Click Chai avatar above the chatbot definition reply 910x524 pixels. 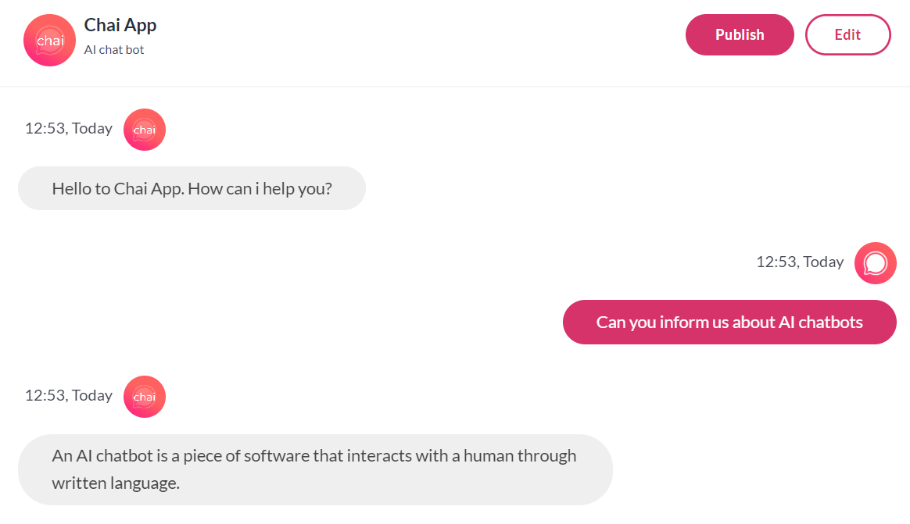(145, 397)
